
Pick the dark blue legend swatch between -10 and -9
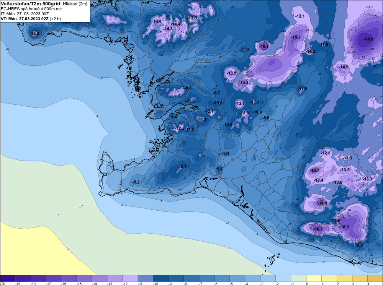[161, 278]
